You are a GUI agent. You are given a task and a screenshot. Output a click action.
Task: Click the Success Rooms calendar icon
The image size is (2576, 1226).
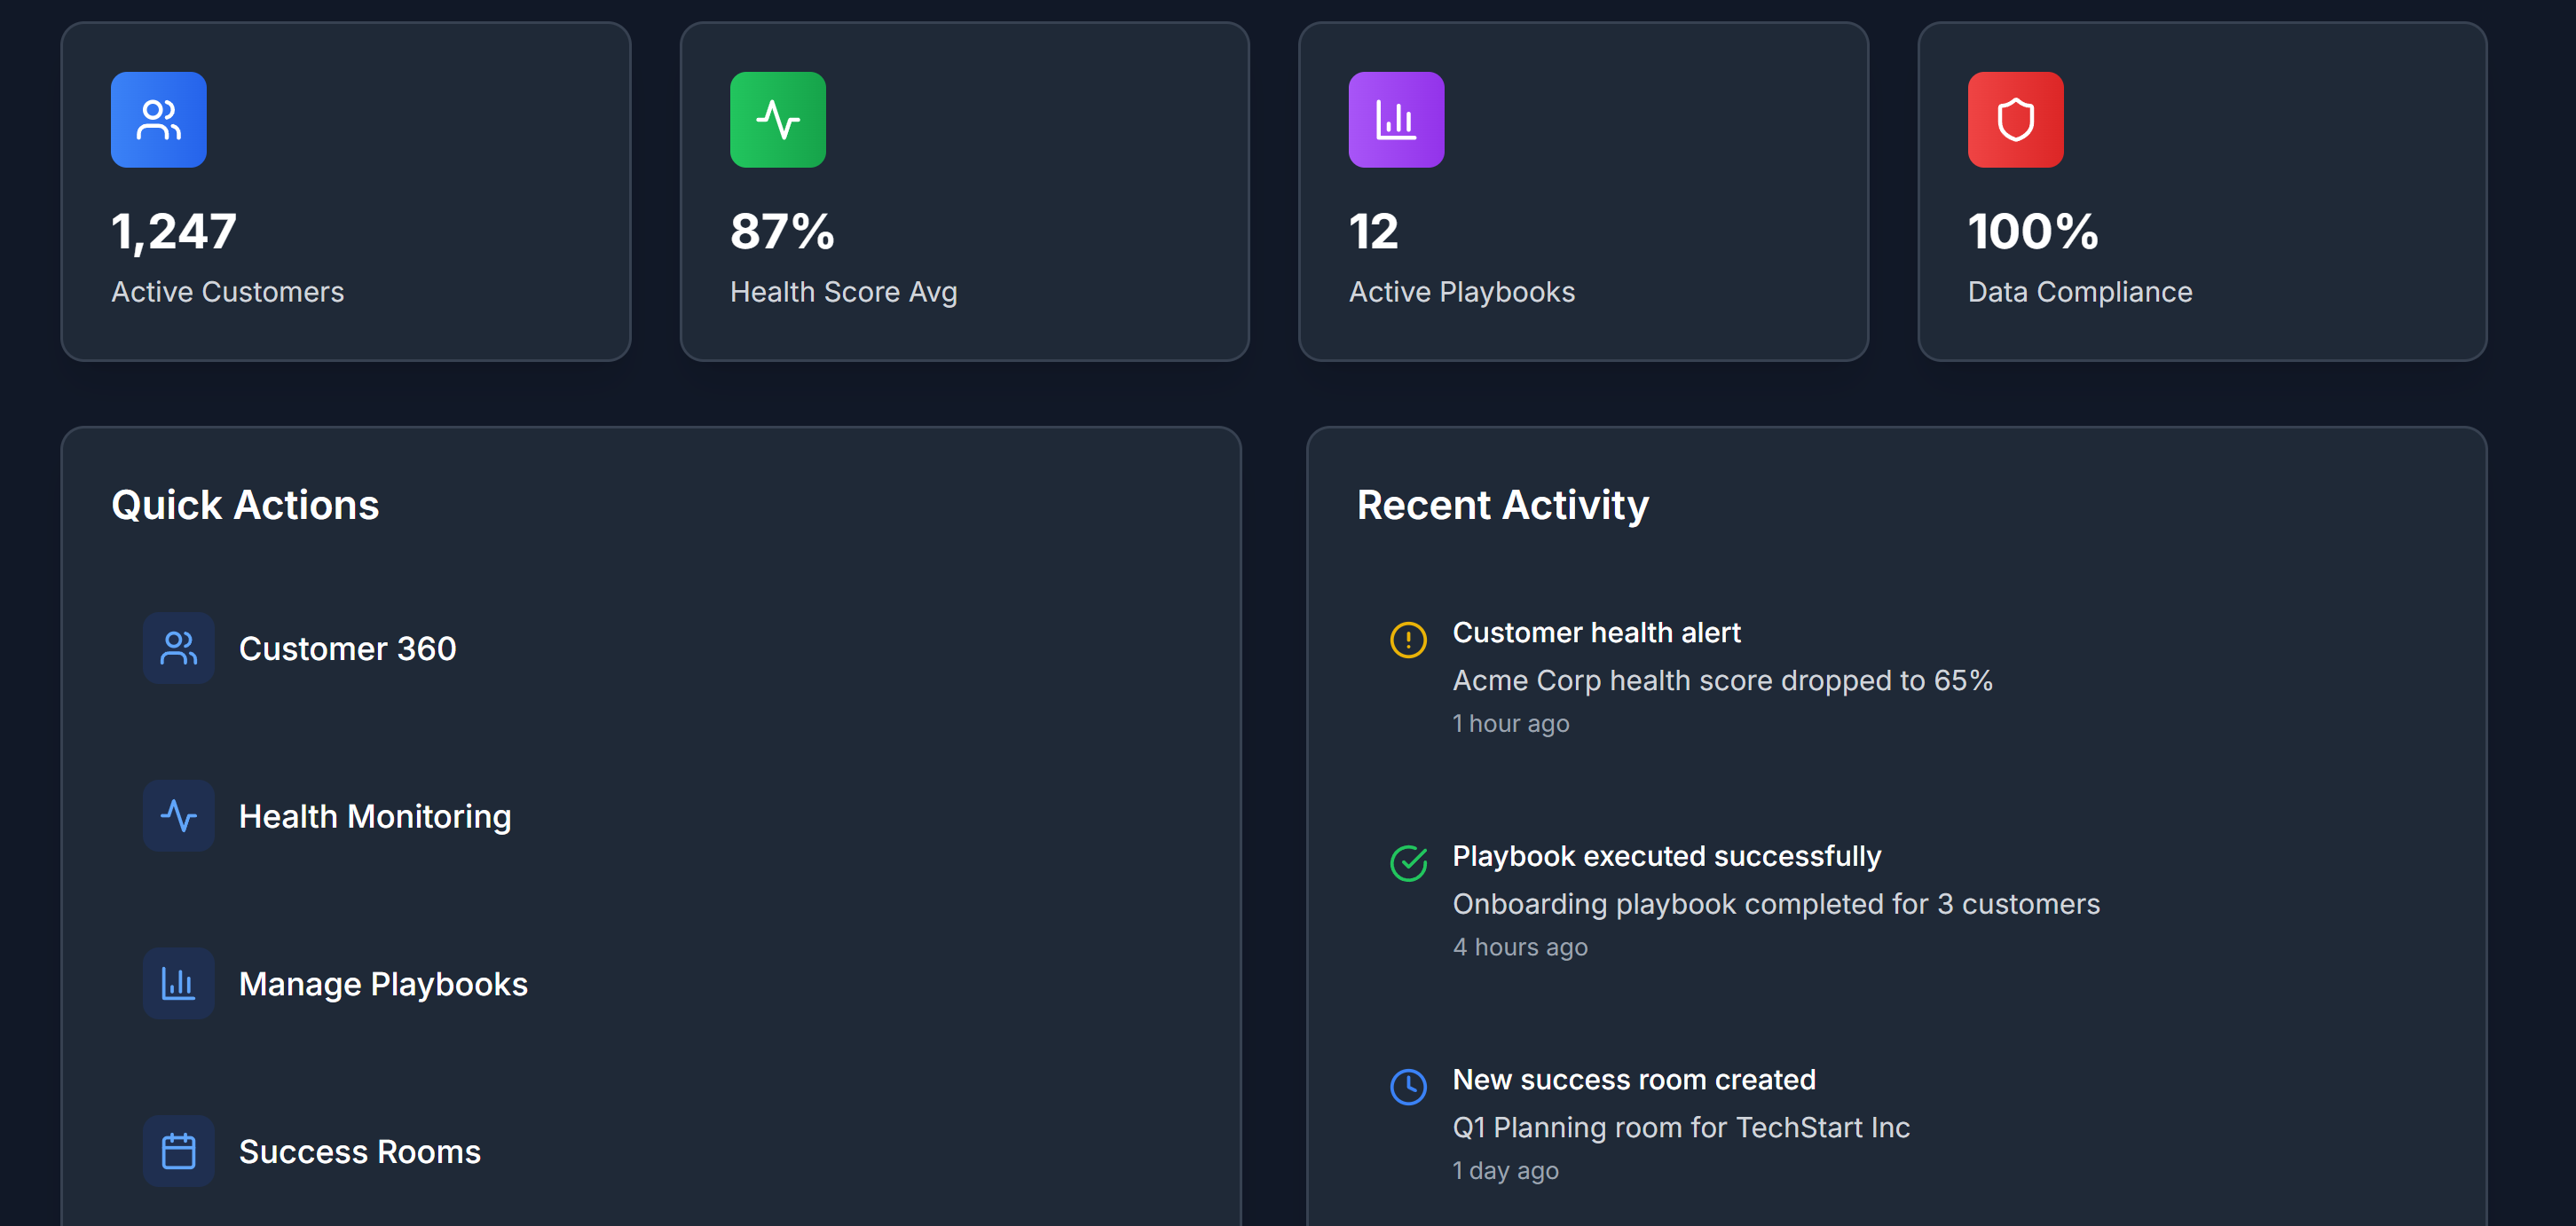(179, 1151)
